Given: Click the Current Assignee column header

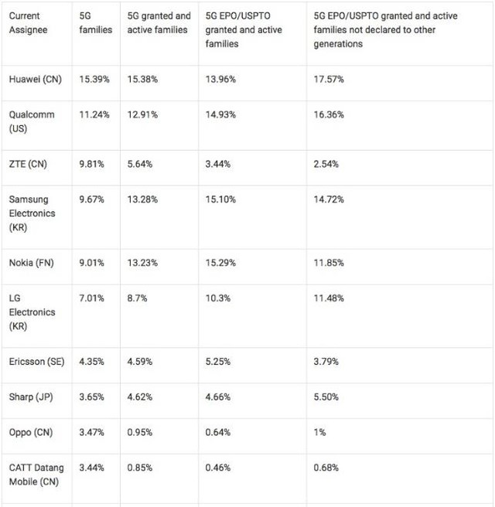Looking at the screenshot, I should 28,22.
